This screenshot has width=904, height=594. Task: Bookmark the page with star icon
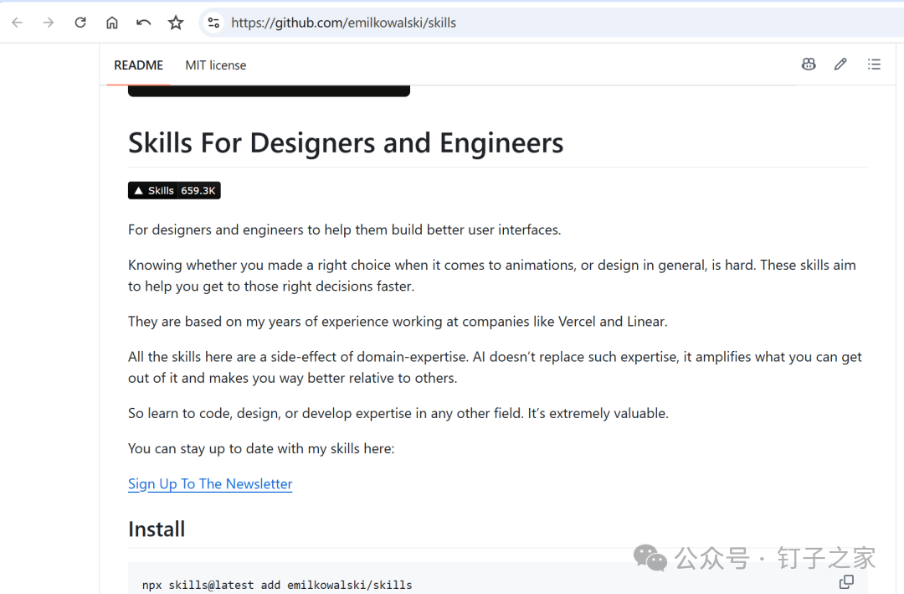click(x=175, y=23)
